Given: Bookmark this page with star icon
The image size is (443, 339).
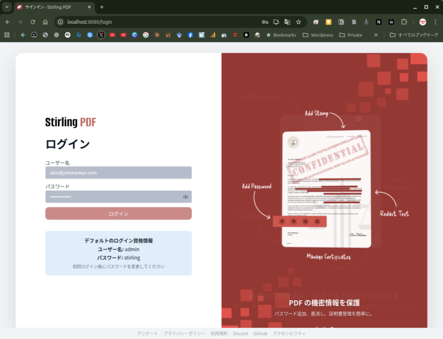Looking at the screenshot, I should [298, 22].
